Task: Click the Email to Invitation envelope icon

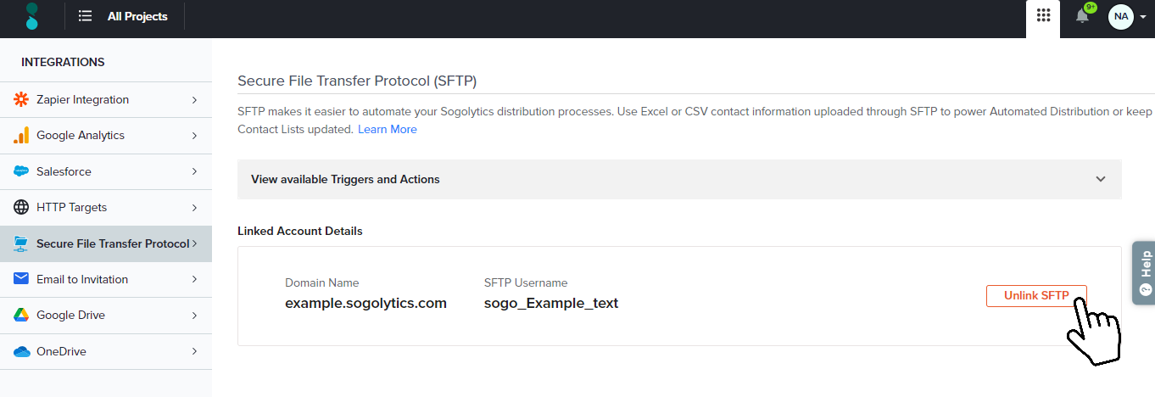Action: 21,280
